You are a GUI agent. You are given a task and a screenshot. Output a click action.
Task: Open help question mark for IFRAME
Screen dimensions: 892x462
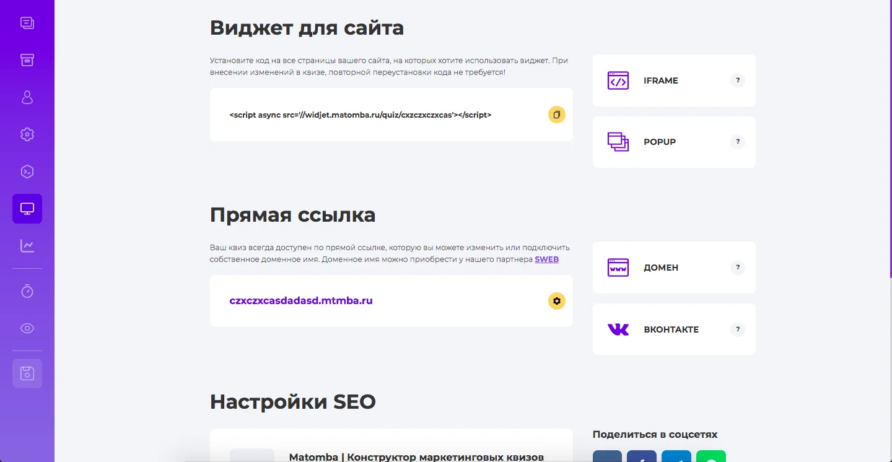tap(737, 81)
